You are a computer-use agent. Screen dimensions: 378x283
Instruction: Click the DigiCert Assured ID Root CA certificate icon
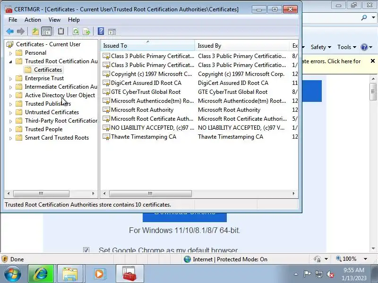(x=106, y=83)
